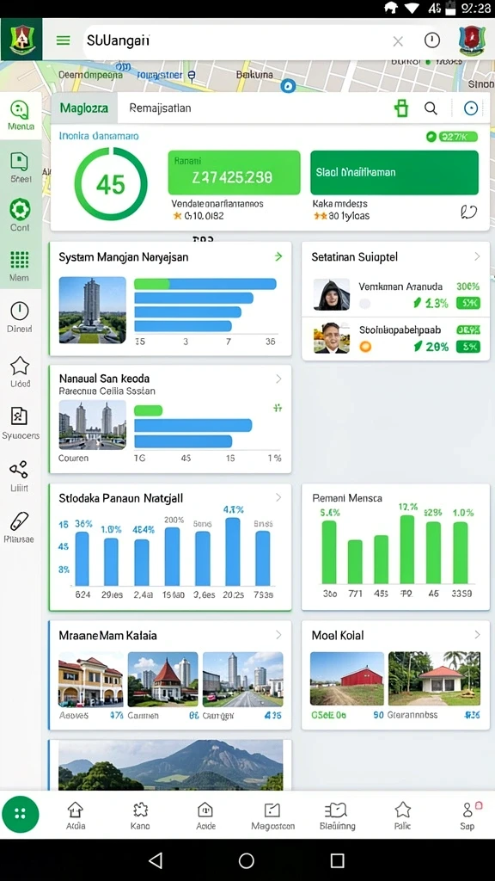Go to the Aoide bottom tab
Viewport: 495px width, 881px height.
coord(205,816)
